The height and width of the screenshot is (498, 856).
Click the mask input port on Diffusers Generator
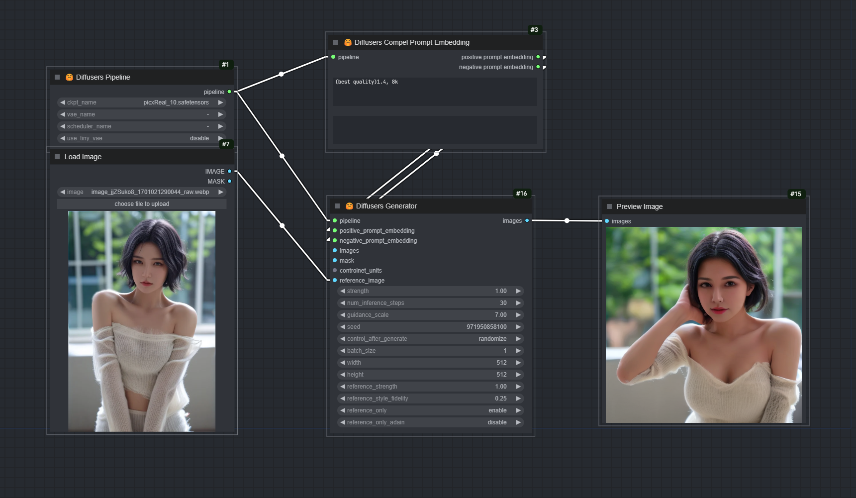pos(335,260)
